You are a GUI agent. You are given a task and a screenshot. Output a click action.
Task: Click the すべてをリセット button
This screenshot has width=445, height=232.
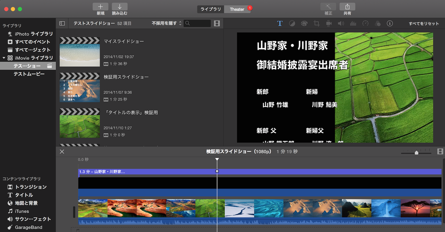[x=424, y=24]
